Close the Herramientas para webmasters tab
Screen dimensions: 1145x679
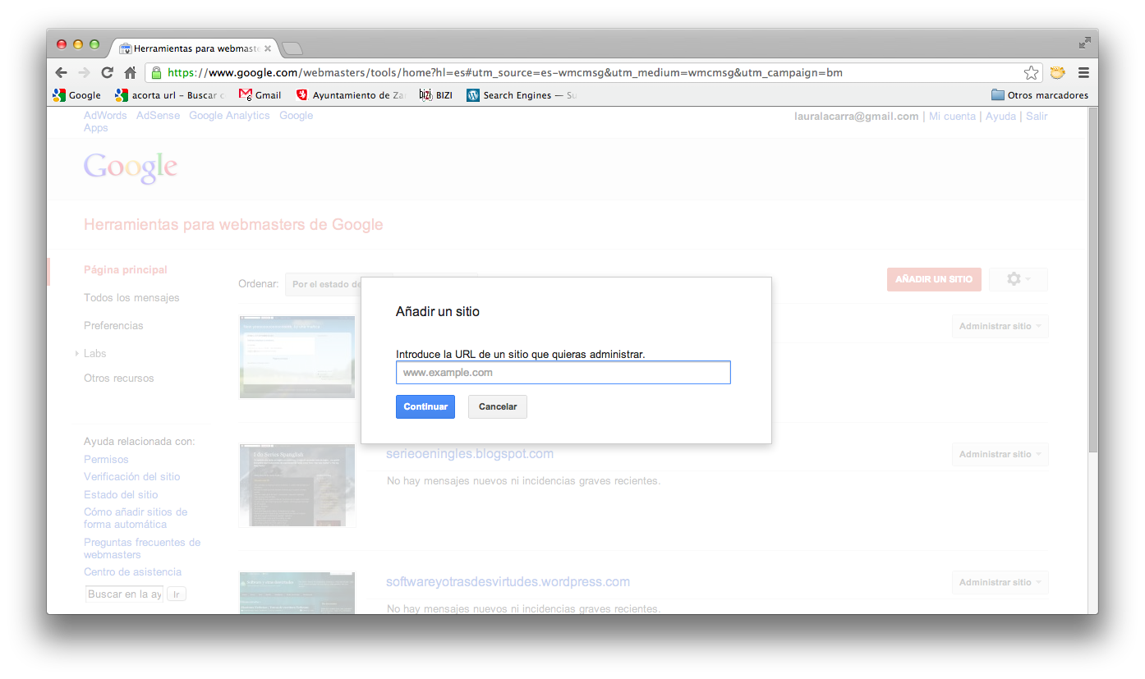(x=268, y=48)
